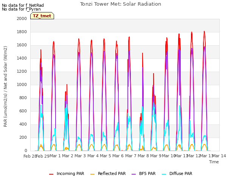The height and width of the screenshot is (181, 242).
Task: Click the Feb 28 x-axis date label
Action: click(x=30, y=156)
